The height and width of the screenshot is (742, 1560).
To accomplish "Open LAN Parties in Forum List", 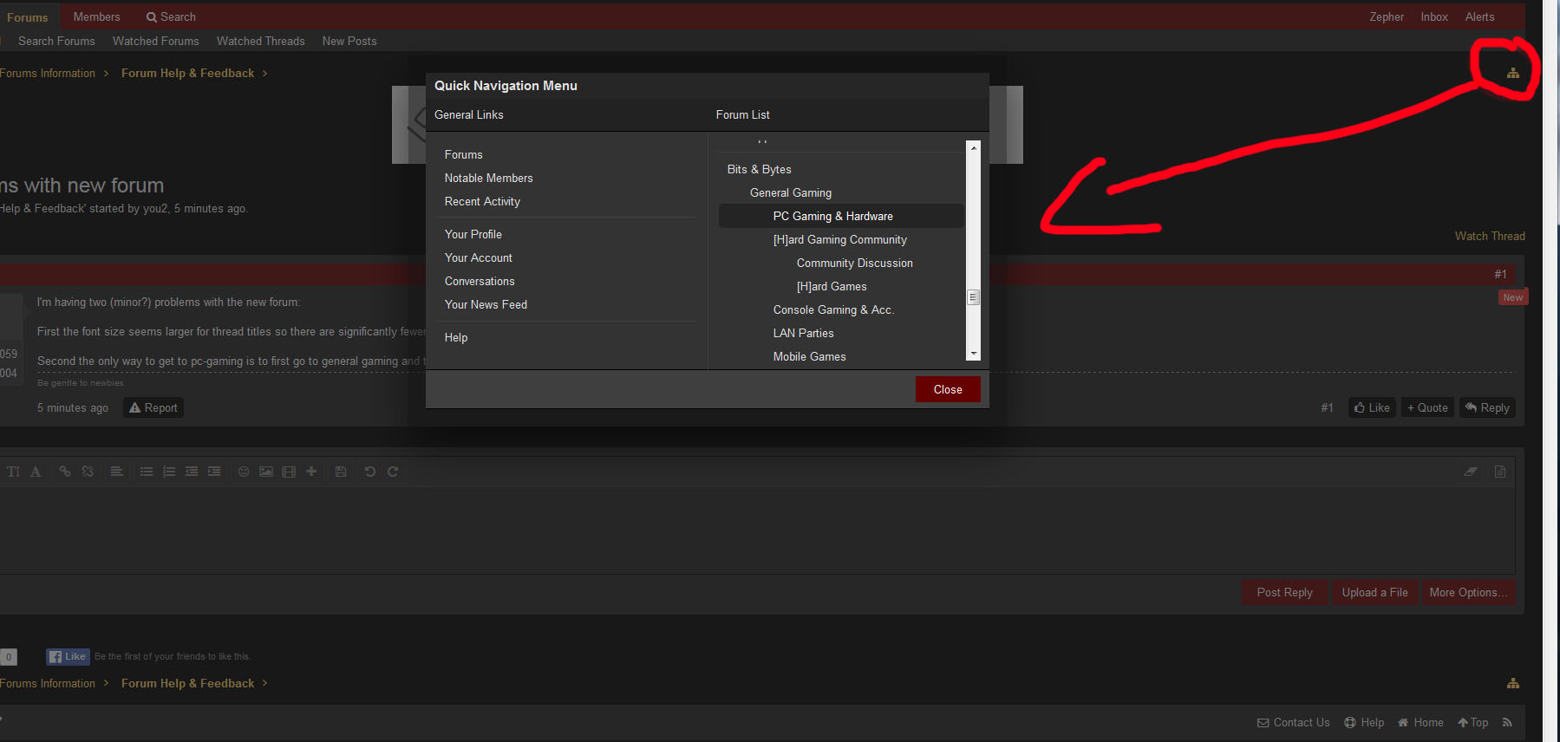I will 804,333.
